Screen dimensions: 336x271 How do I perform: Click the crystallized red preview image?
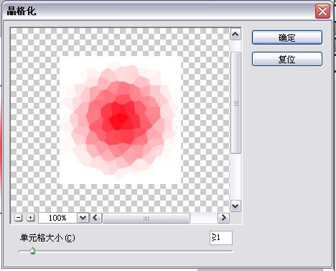coord(120,121)
